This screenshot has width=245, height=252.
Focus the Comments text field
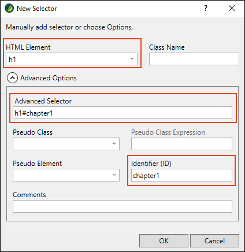pos(122,206)
